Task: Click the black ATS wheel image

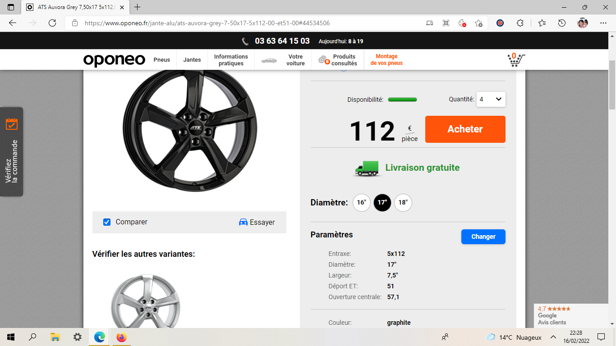Action: coord(190,131)
